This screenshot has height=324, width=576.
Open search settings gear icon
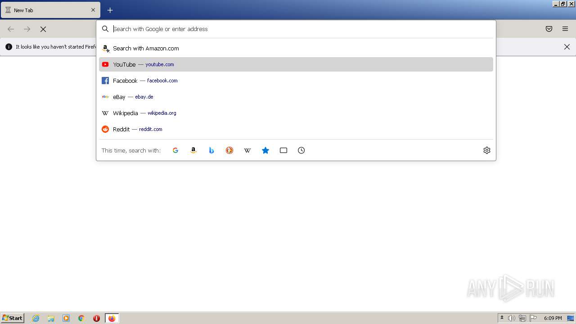pos(487,150)
